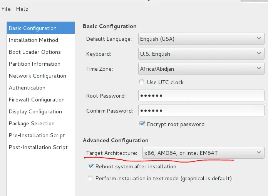Open the Keyboard layout dropdown
The width and height of the screenshot is (268, 196).
(x=201, y=54)
